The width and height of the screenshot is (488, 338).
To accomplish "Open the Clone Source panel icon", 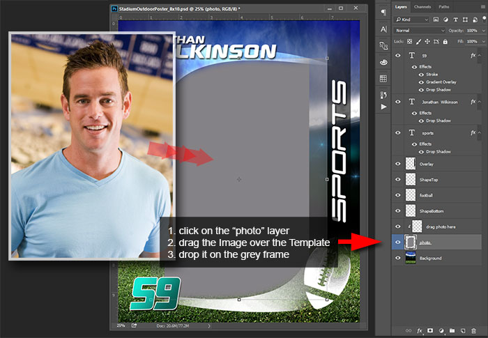I will [383, 46].
